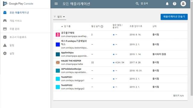Click the 애플리케이션 만들기 button
The height and width of the screenshot is (108, 193).
(174, 17)
